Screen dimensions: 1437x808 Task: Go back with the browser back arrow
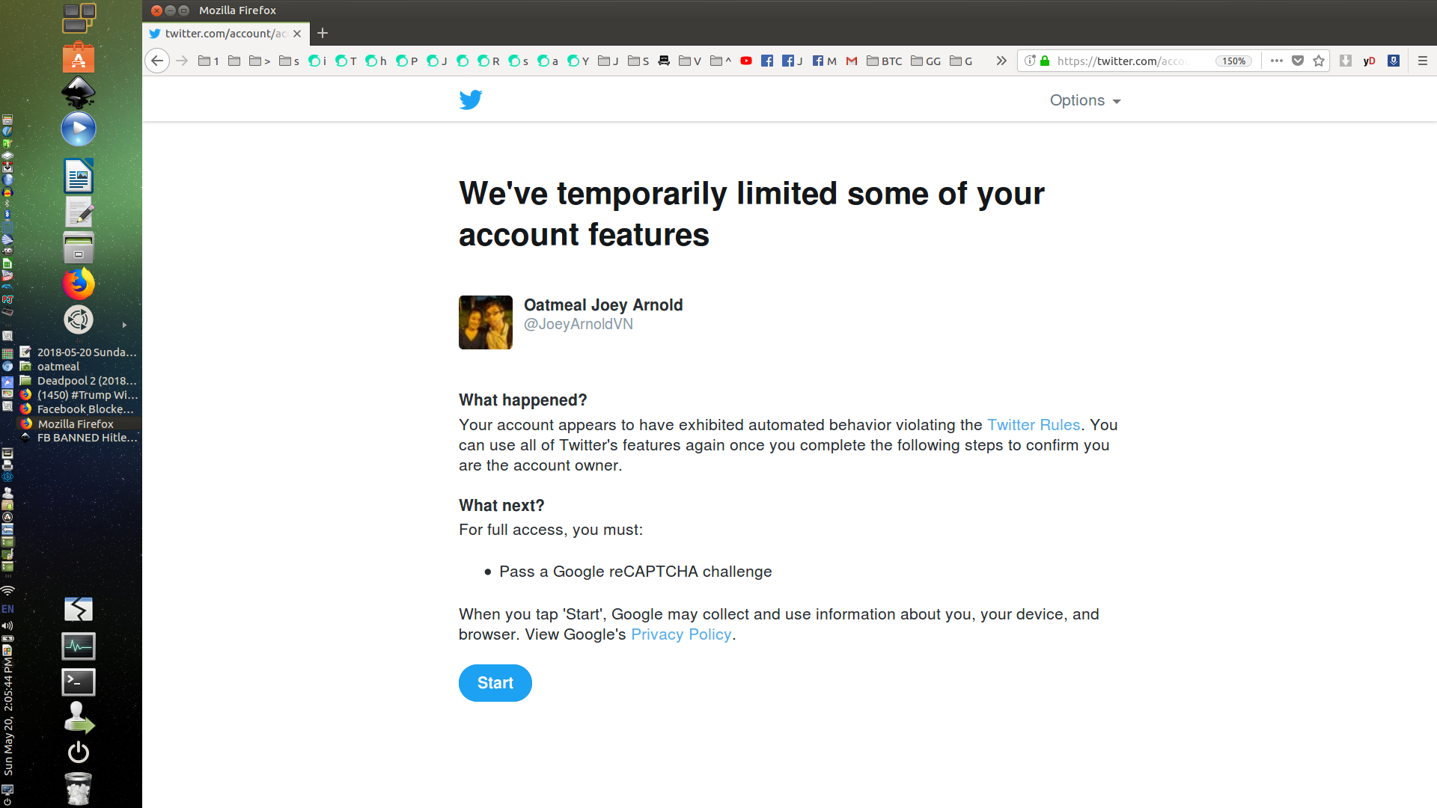157,61
